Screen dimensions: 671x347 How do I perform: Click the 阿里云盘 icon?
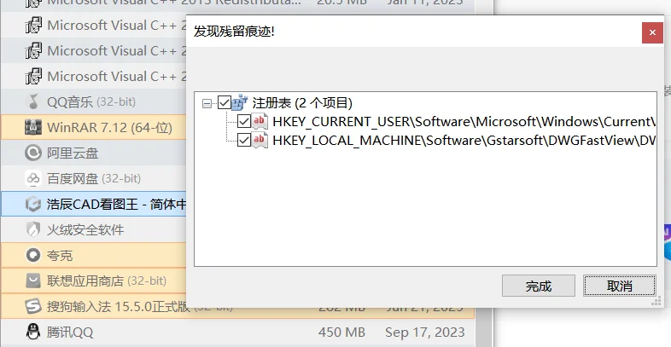(x=33, y=153)
